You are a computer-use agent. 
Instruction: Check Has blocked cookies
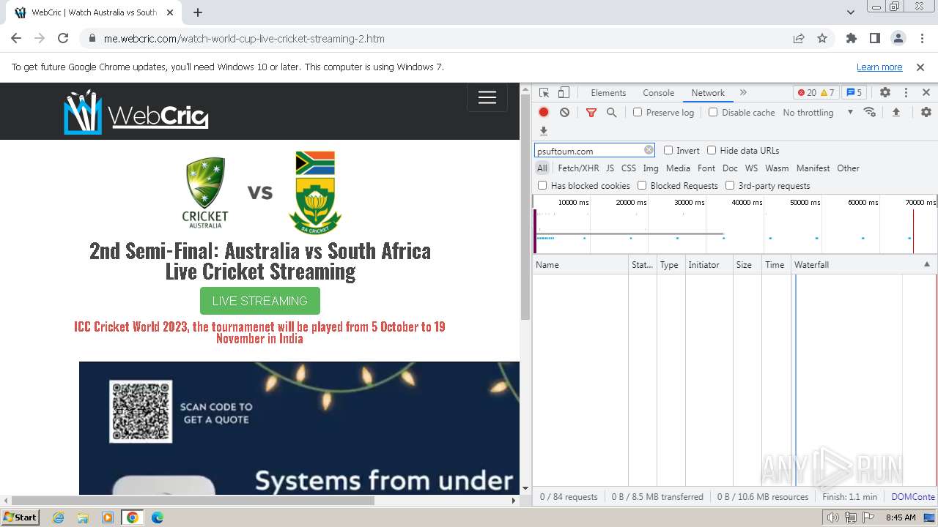(x=542, y=185)
